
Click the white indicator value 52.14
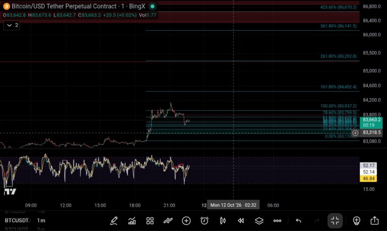point(368,172)
